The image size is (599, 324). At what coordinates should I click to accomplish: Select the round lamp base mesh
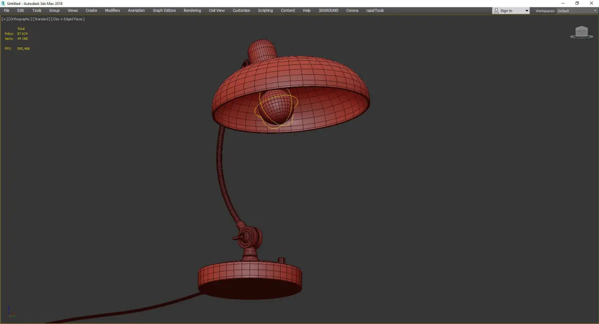click(250, 279)
